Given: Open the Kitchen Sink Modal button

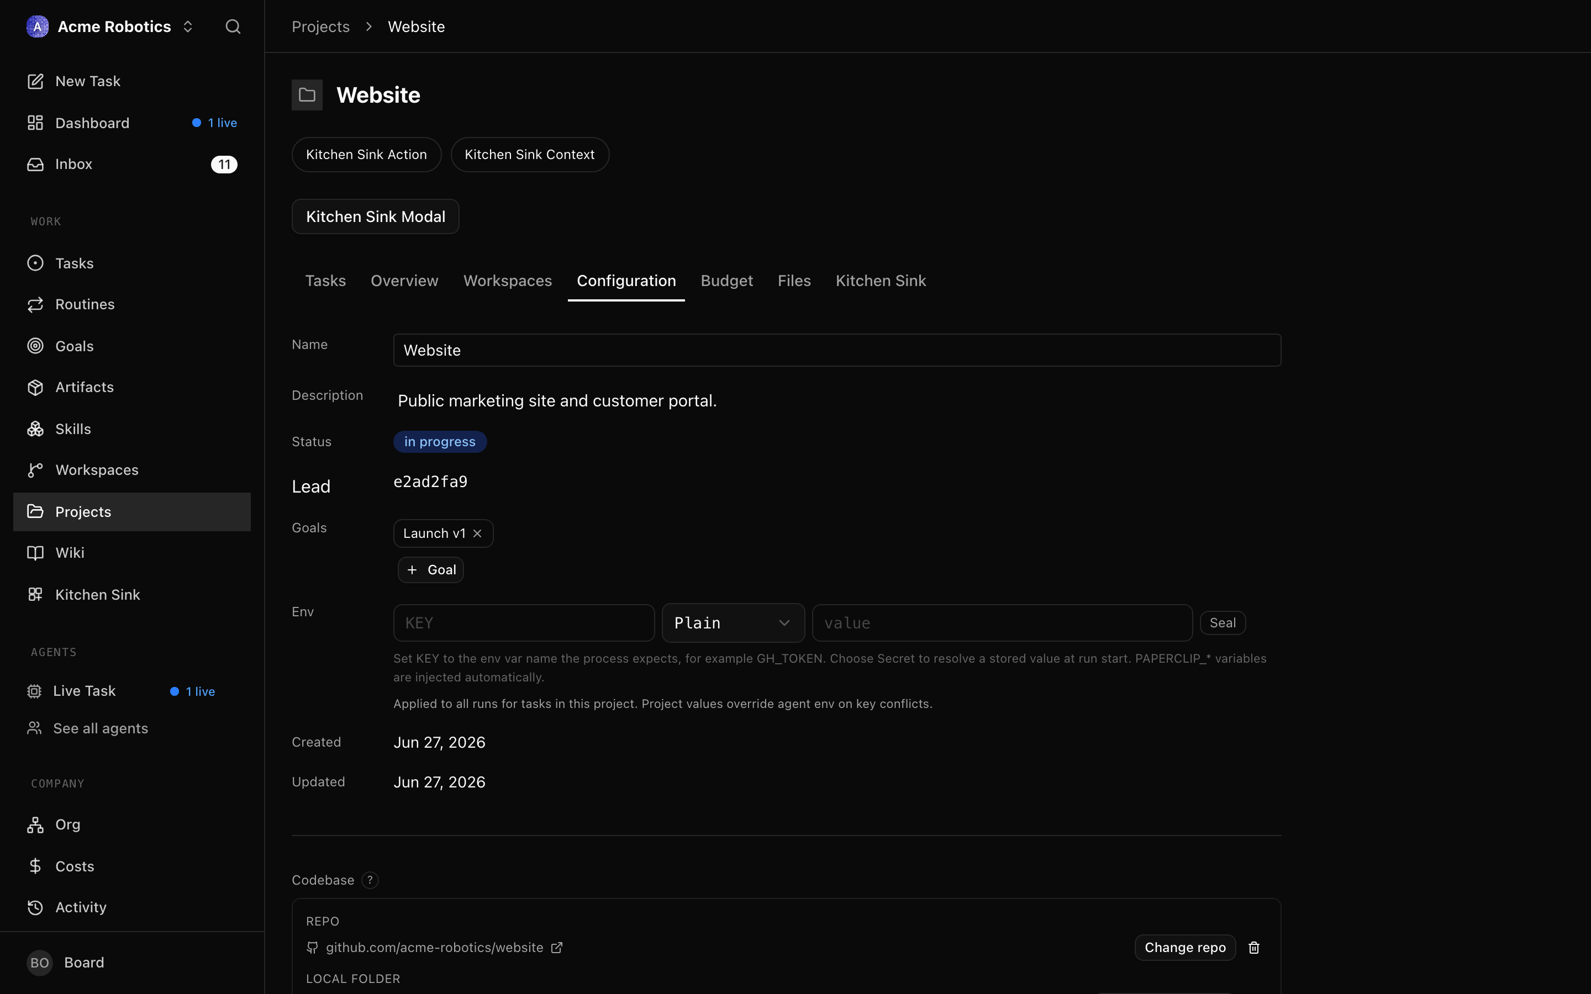Looking at the screenshot, I should pyautogui.click(x=376, y=216).
